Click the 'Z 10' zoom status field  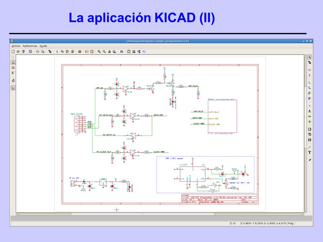(234, 223)
